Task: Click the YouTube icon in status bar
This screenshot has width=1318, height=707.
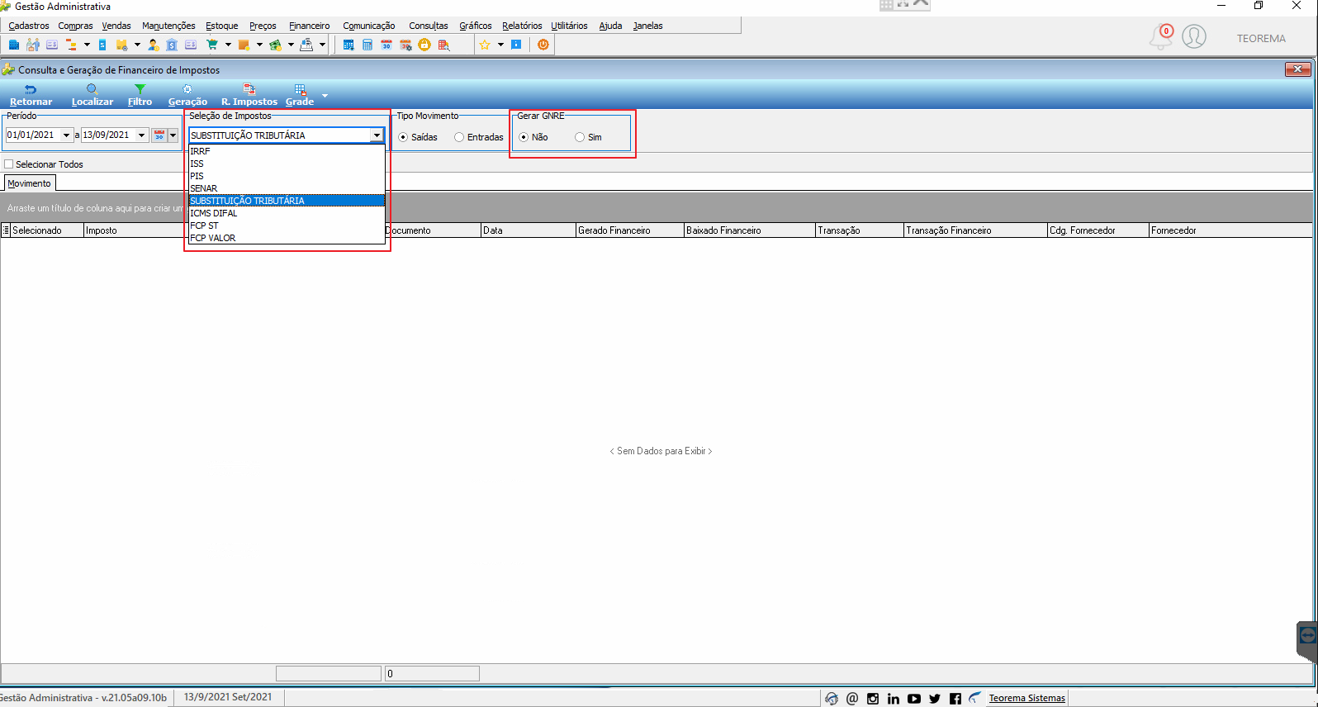Action: [914, 699]
